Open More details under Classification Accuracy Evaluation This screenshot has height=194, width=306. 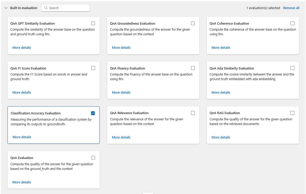22,137
